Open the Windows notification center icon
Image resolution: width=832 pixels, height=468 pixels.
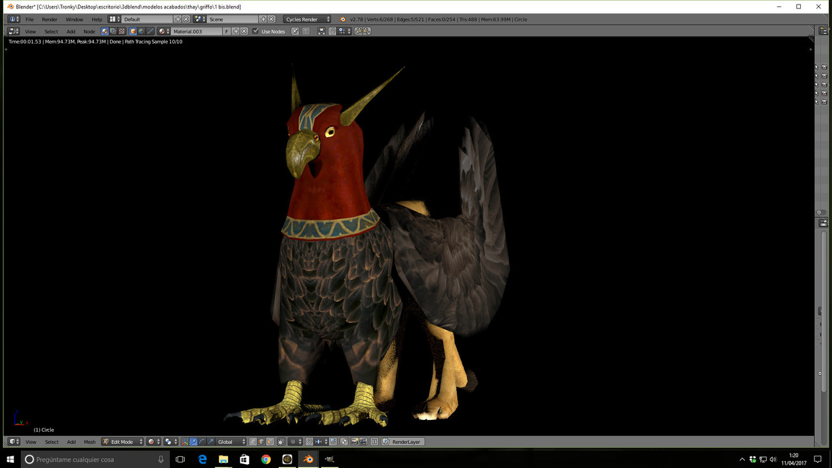(x=818, y=459)
